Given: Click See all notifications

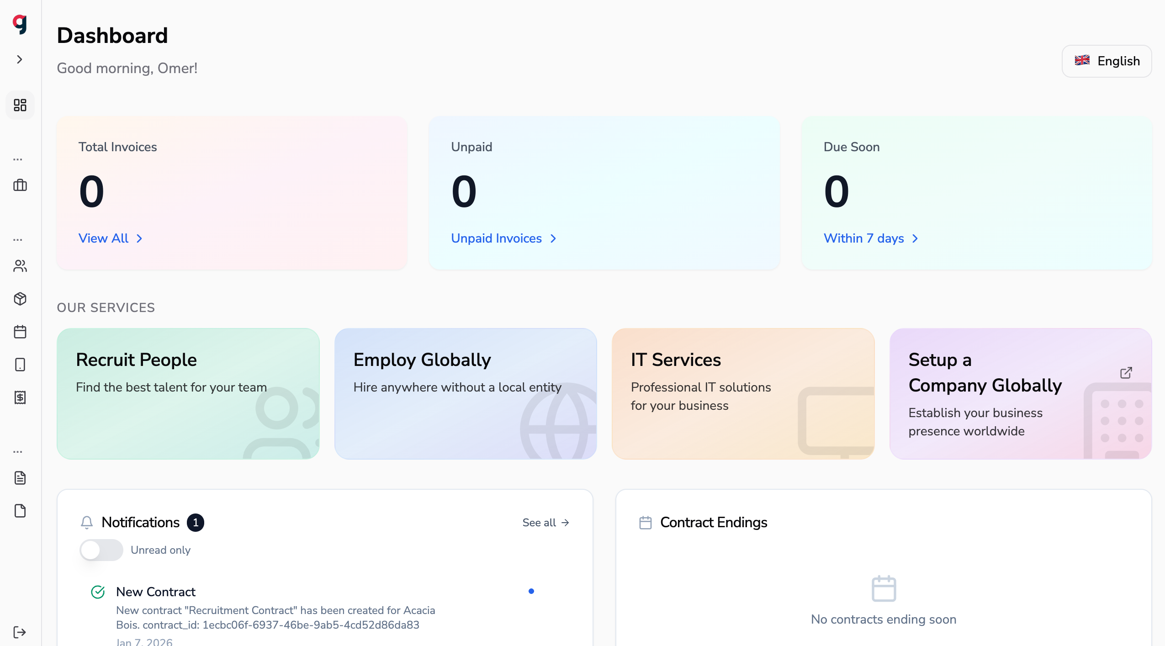Looking at the screenshot, I should click(546, 523).
